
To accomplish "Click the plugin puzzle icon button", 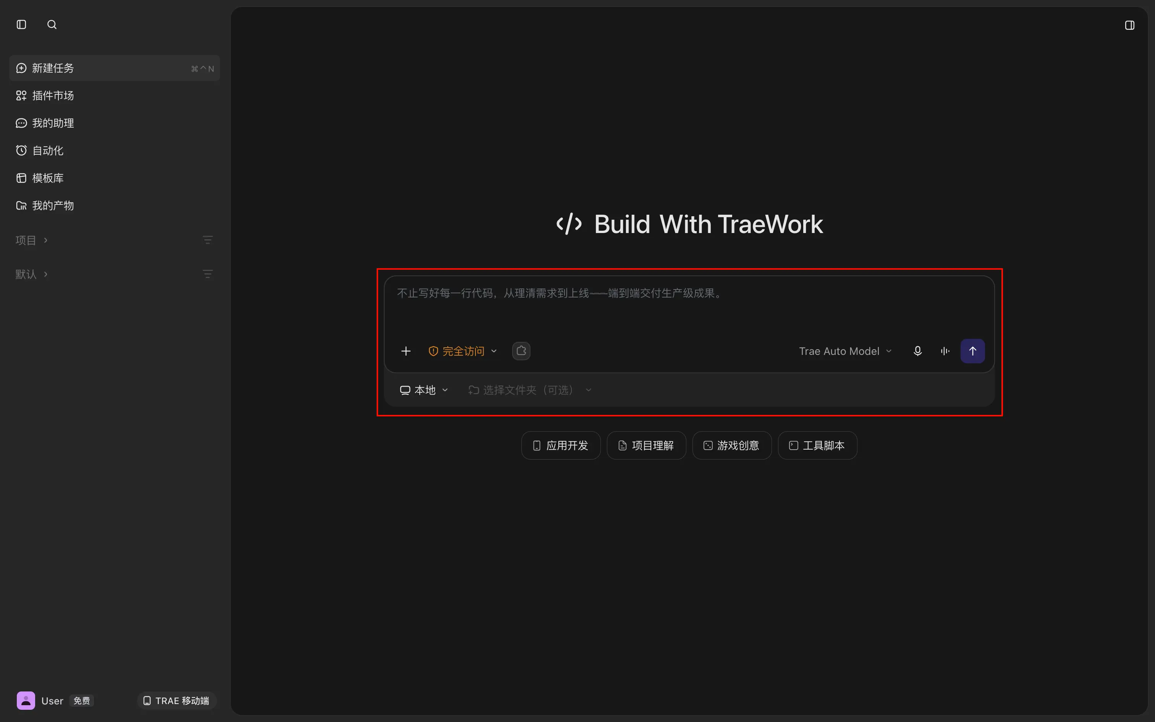I will pos(521,351).
